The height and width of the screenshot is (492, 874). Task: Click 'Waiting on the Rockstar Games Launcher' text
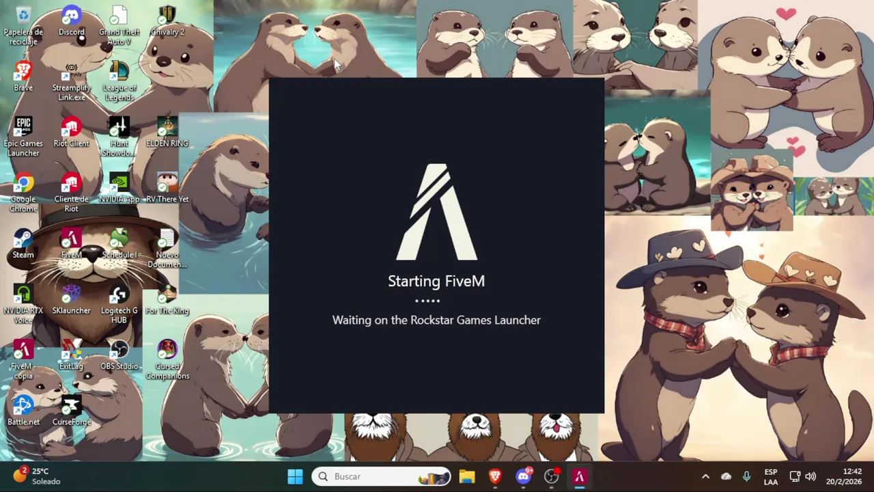pos(436,320)
